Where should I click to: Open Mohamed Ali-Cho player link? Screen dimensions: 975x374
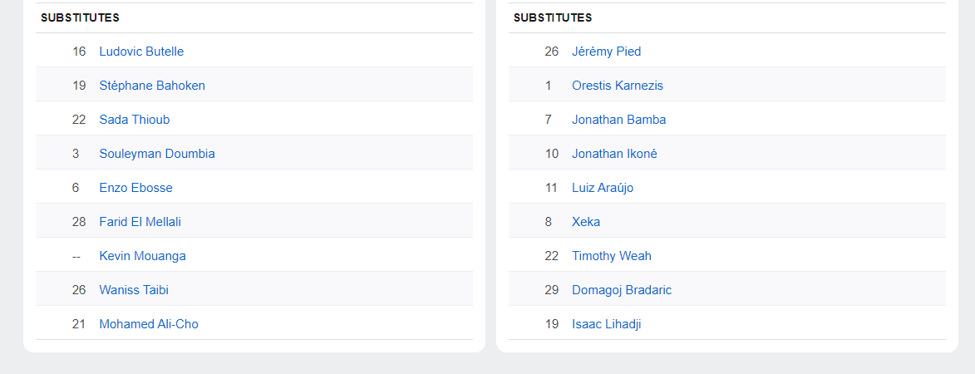pos(149,324)
